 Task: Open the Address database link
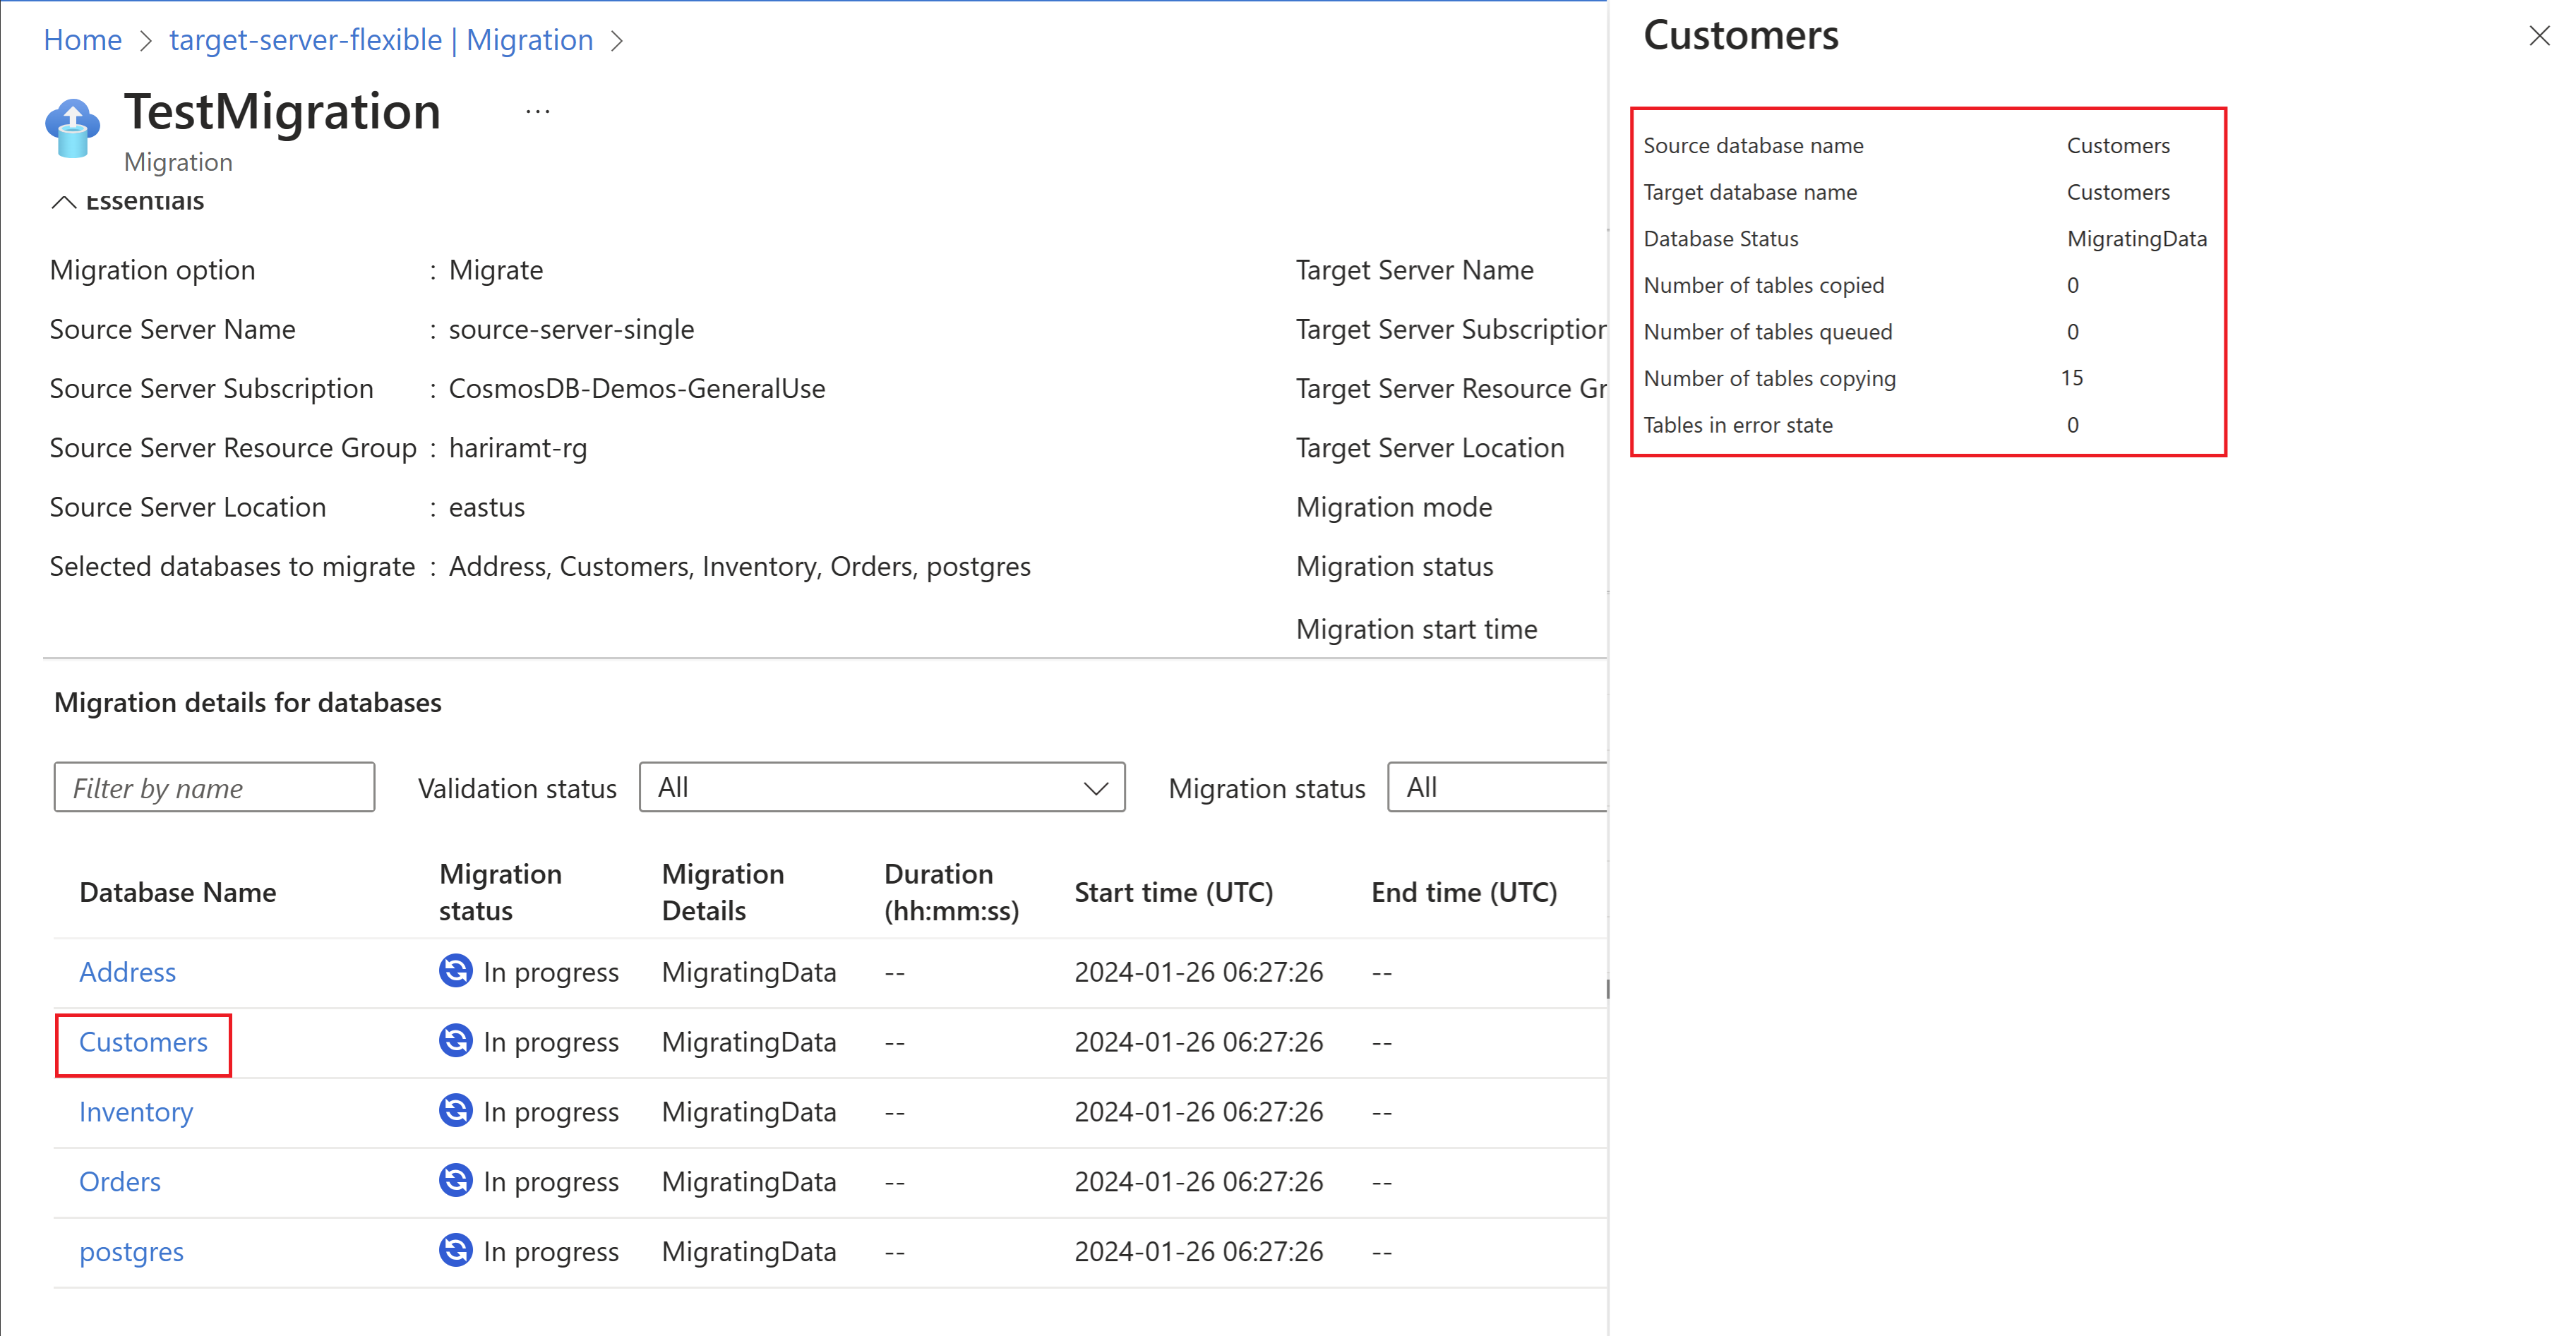pyautogui.click(x=127, y=972)
